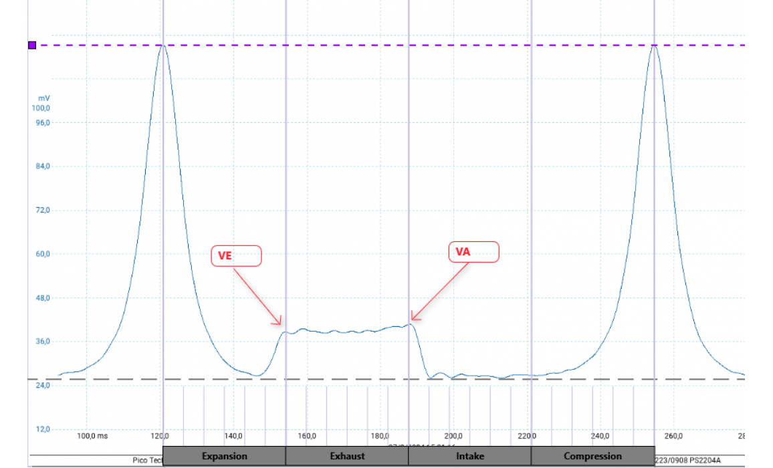Click the purple square ruler handle
The height and width of the screenshot is (468, 773).
click(x=32, y=45)
